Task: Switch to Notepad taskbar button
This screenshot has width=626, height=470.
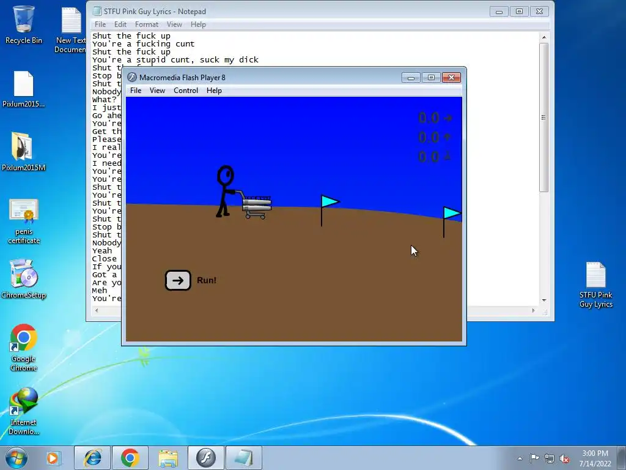Action: coord(244,458)
